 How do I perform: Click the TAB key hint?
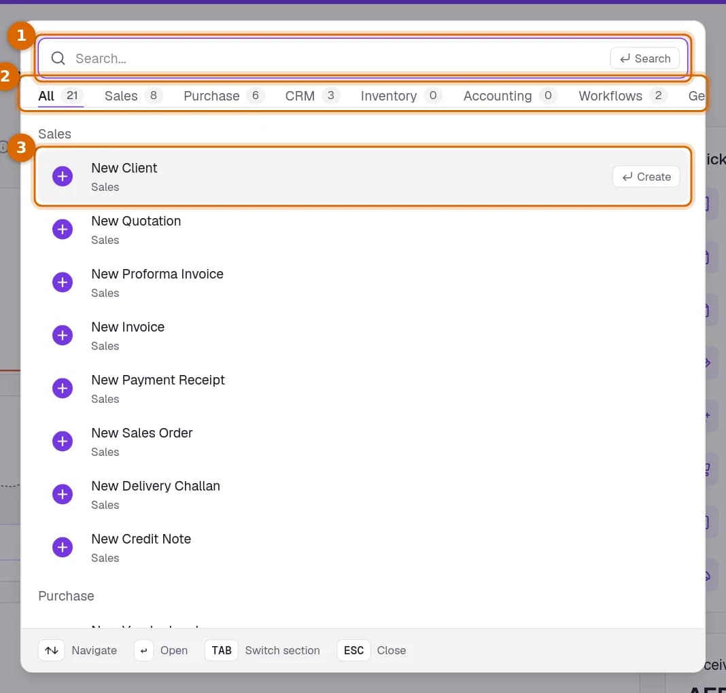point(222,650)
